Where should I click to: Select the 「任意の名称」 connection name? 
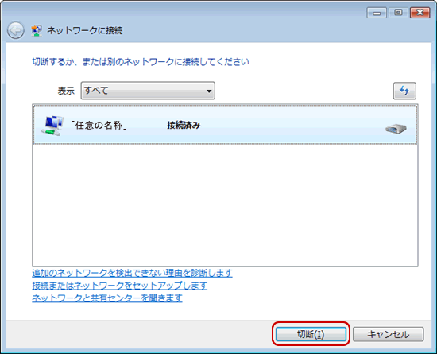(x=99, y=126)
